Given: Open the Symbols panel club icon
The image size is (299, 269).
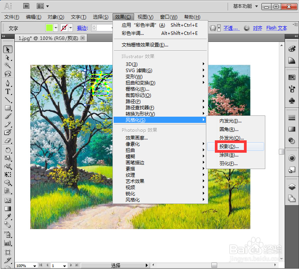Looking at the screenshot, I should pos(292,100).
